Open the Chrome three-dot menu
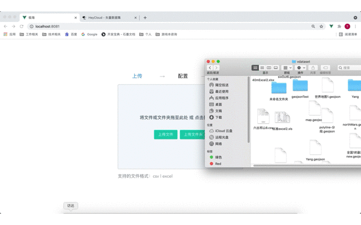361x225 pixels. pyautogui.click(x=355, y=26)
